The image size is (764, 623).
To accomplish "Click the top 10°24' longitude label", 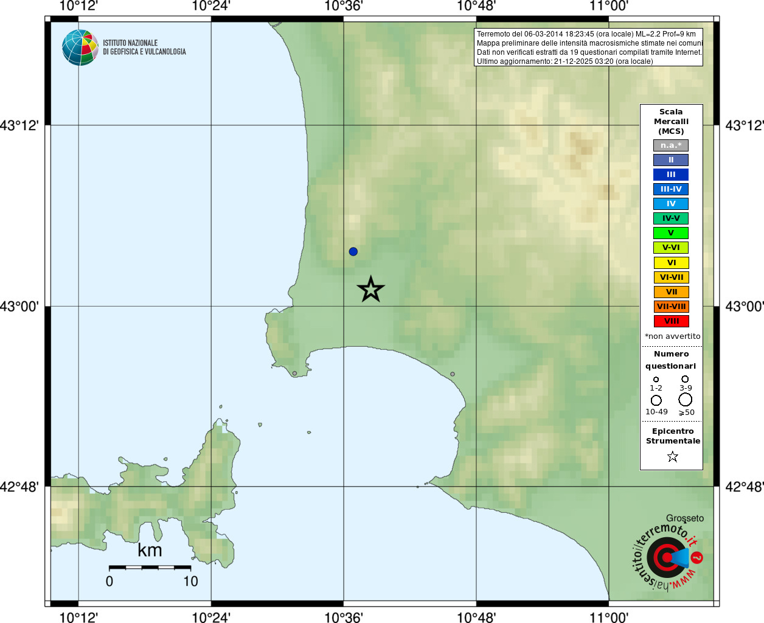I will coord(211,6).
